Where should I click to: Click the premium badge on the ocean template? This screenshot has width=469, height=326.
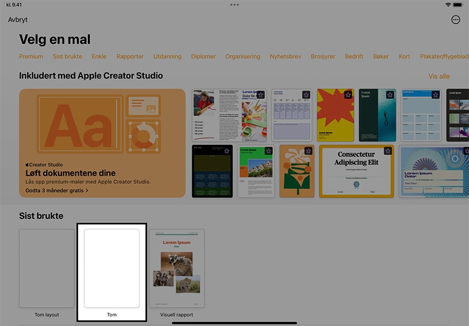[x=390, y=95]
